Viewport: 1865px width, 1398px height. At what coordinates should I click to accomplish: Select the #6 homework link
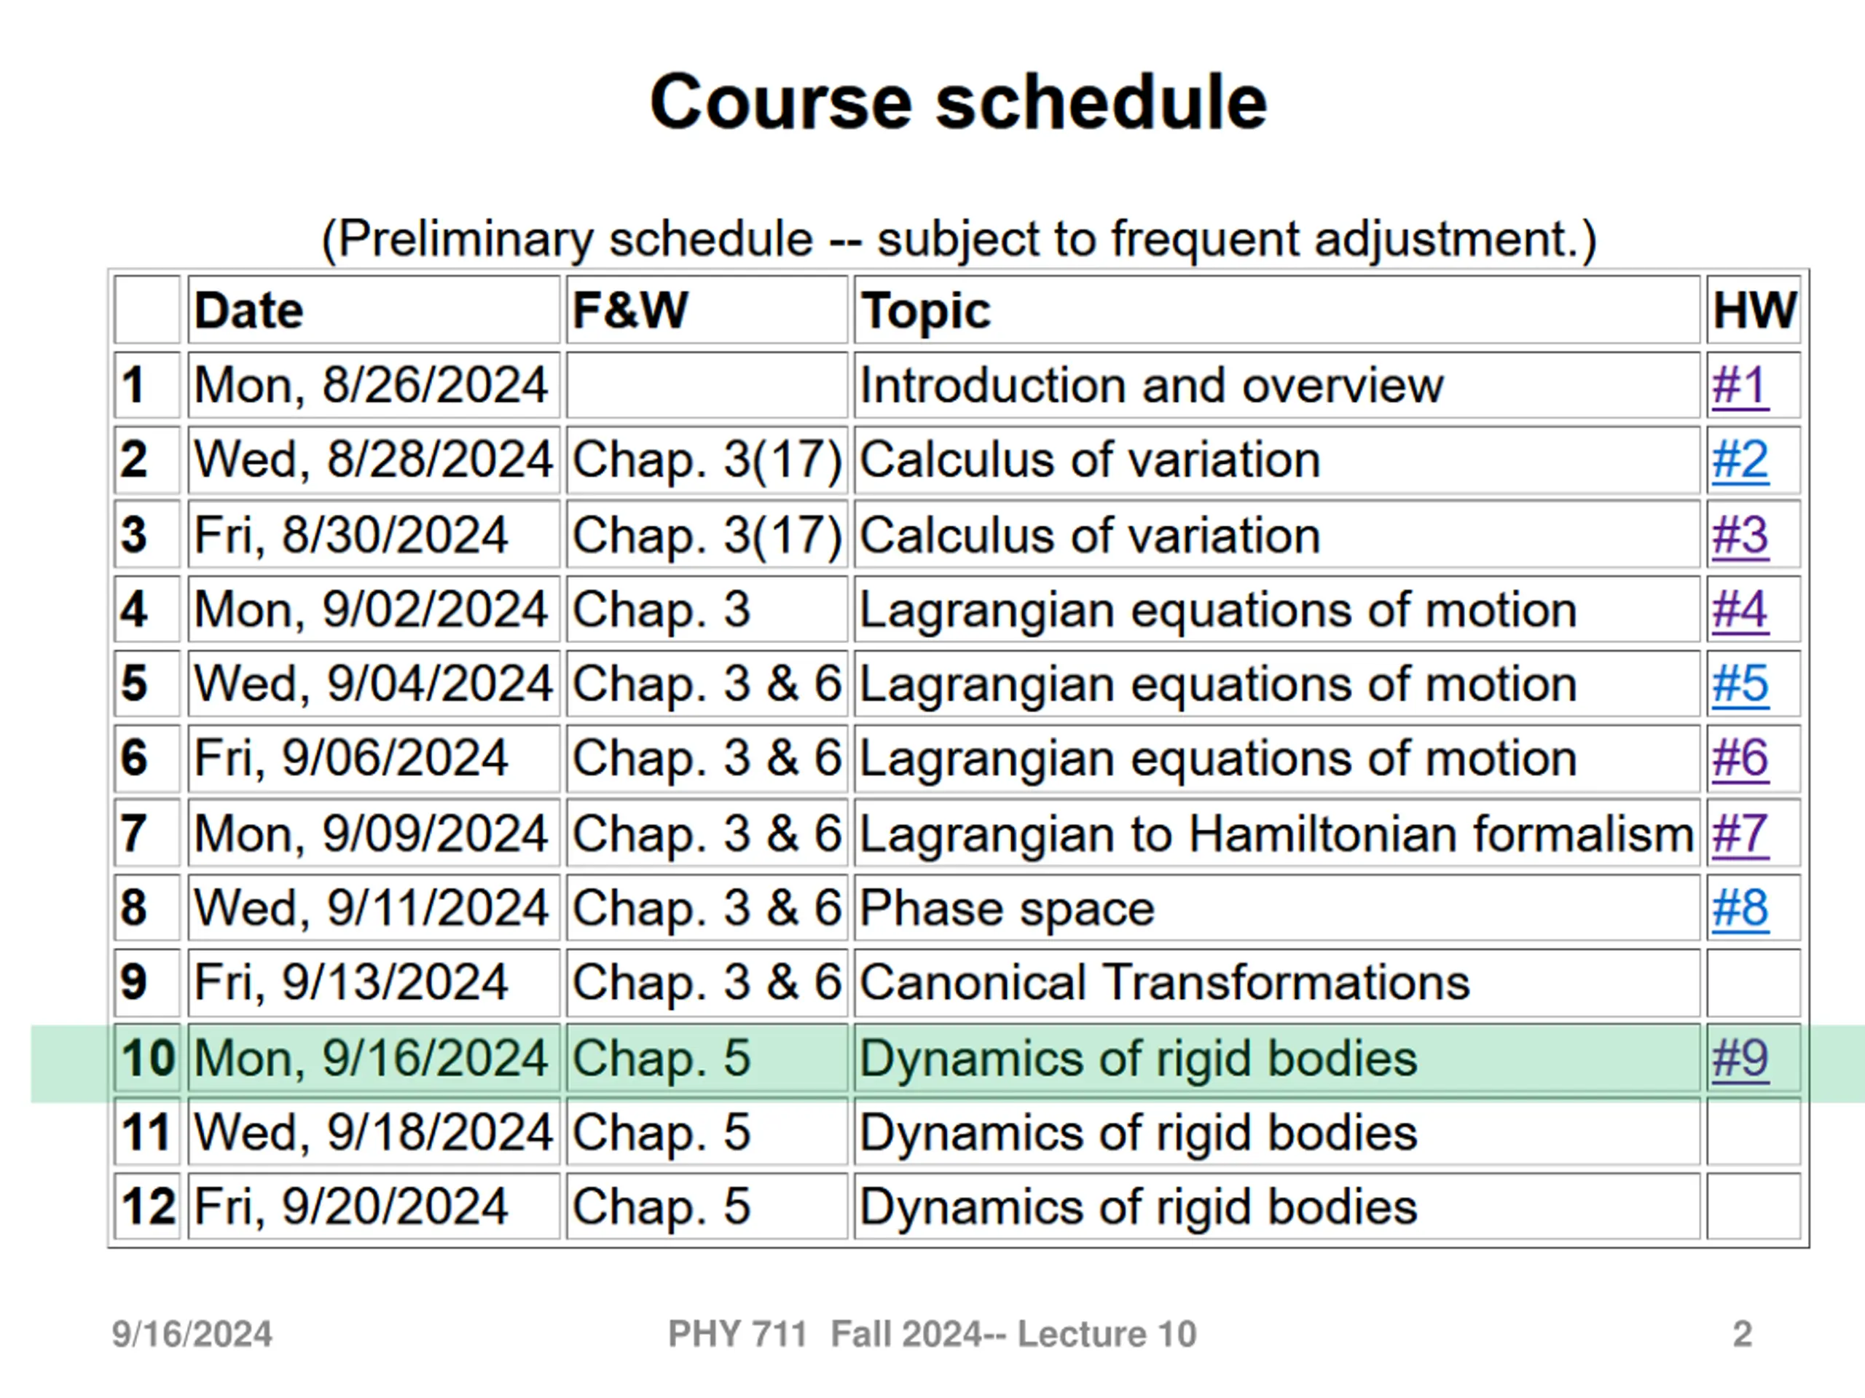(x=1740, y=759)
